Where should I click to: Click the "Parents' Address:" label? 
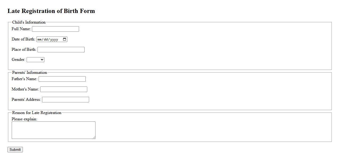click(x=26, y=99)
